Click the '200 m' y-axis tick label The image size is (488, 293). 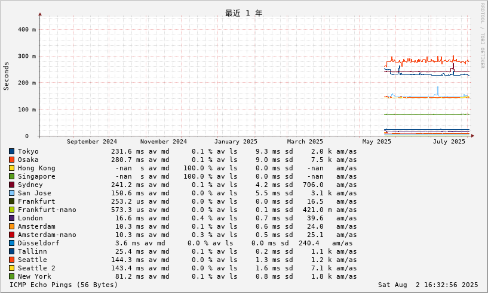(27, 83)
